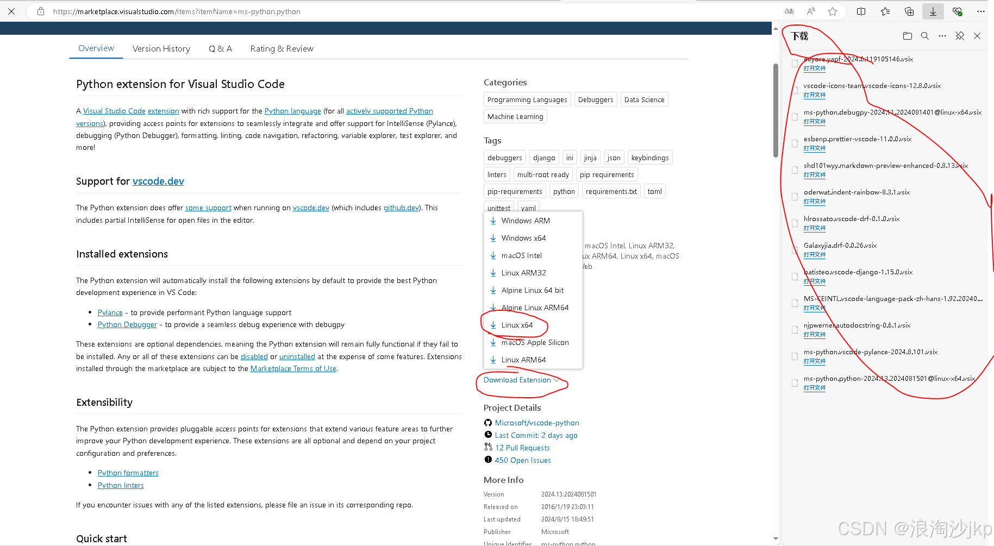Expand the Download Extension dropdown
The height and width of the screenshot is (546, 994).
(x=521, y=380)
